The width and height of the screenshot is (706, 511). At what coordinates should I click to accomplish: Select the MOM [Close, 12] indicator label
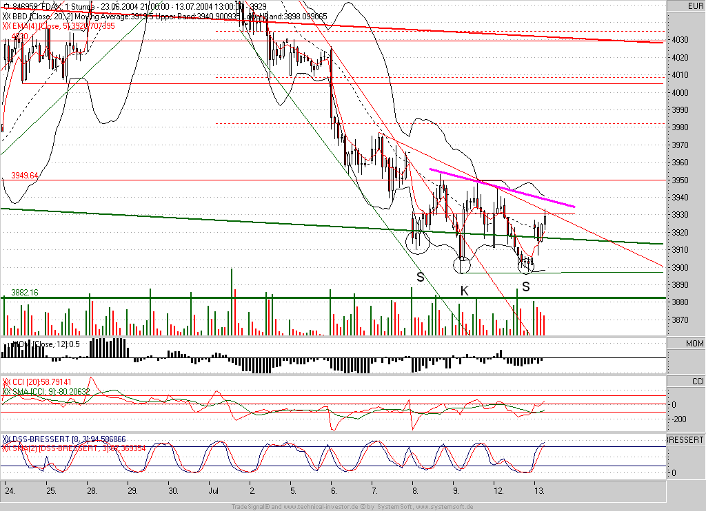[45, 344]
